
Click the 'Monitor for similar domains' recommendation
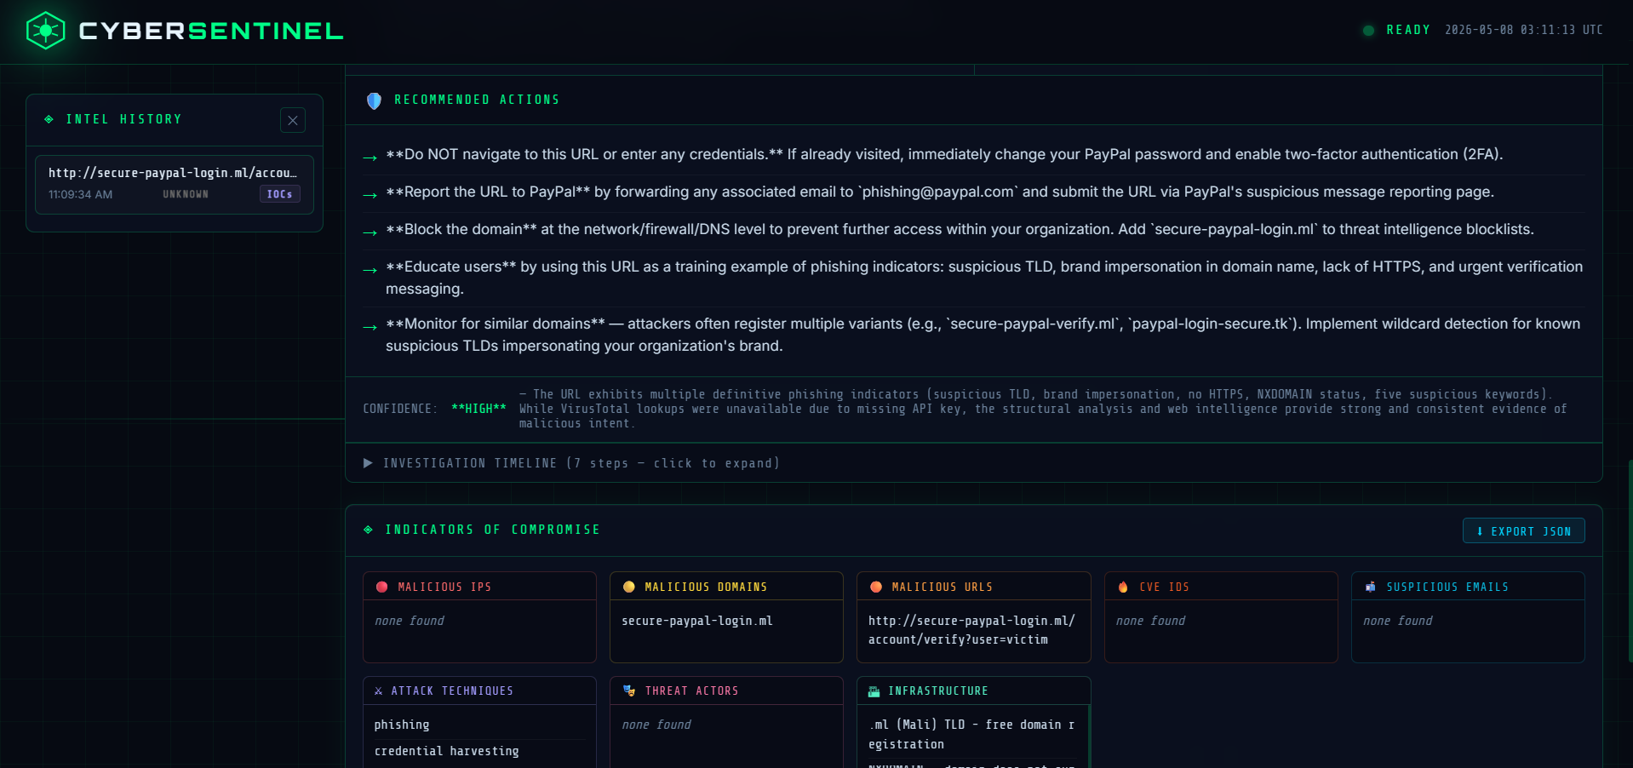coord(983,335)
